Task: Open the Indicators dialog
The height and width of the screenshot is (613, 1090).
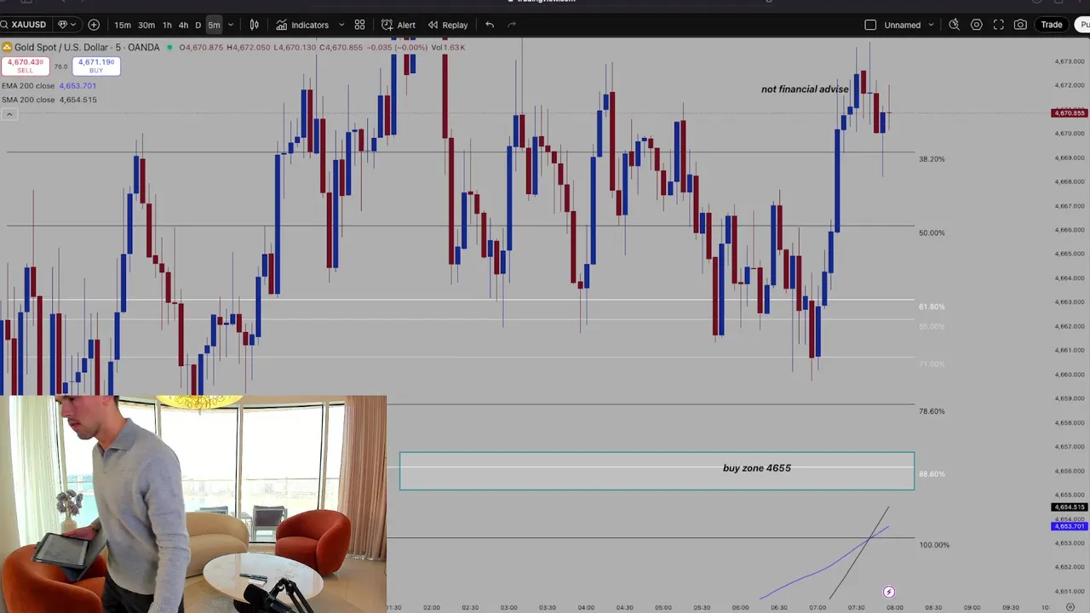Action: [302, 25]
